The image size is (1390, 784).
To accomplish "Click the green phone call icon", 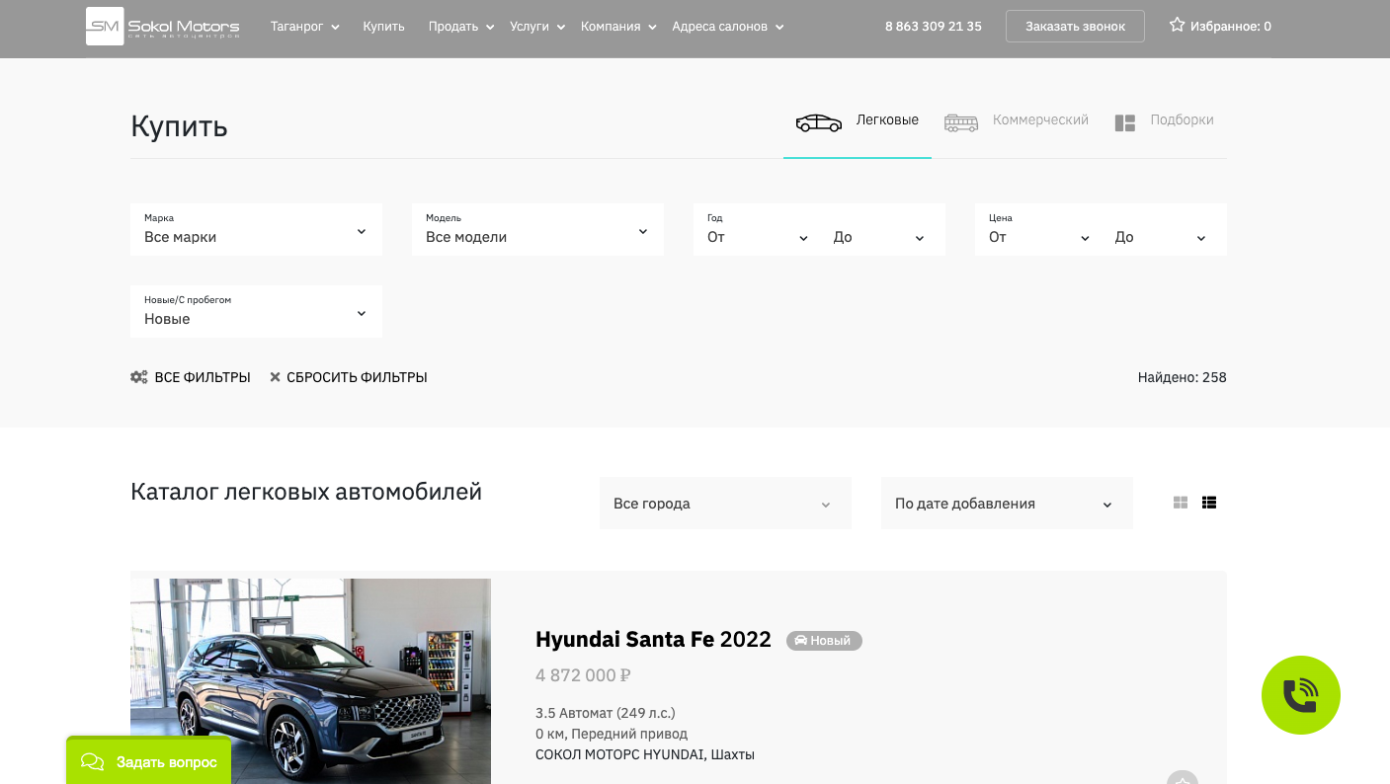I will tap(1301, 695).
